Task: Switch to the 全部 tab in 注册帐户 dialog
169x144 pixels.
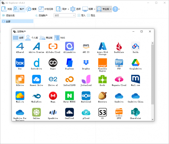Action: 18,38
